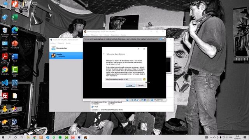Open Camtasia 2022 desktop shortcut

(15, 72)
